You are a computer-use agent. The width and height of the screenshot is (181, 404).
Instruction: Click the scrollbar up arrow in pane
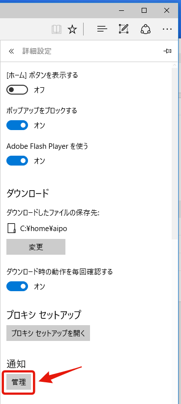175,65
